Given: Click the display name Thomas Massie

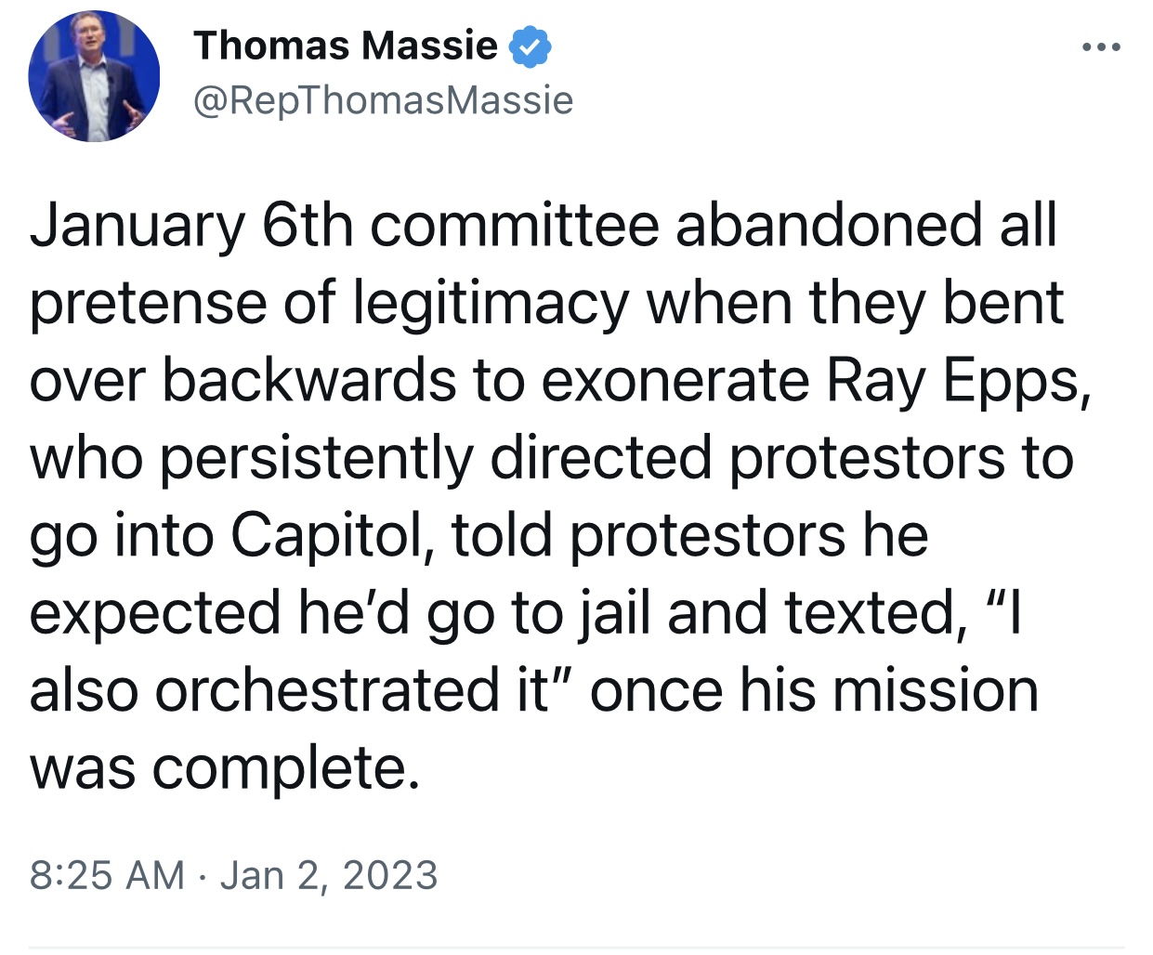Looking at the screenshot, I should [x=346, y=46].
